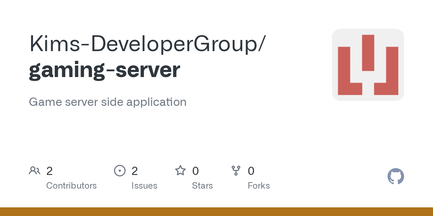Click the star icon next to Stars count
The image size is (433, 216).
(180, 171)
